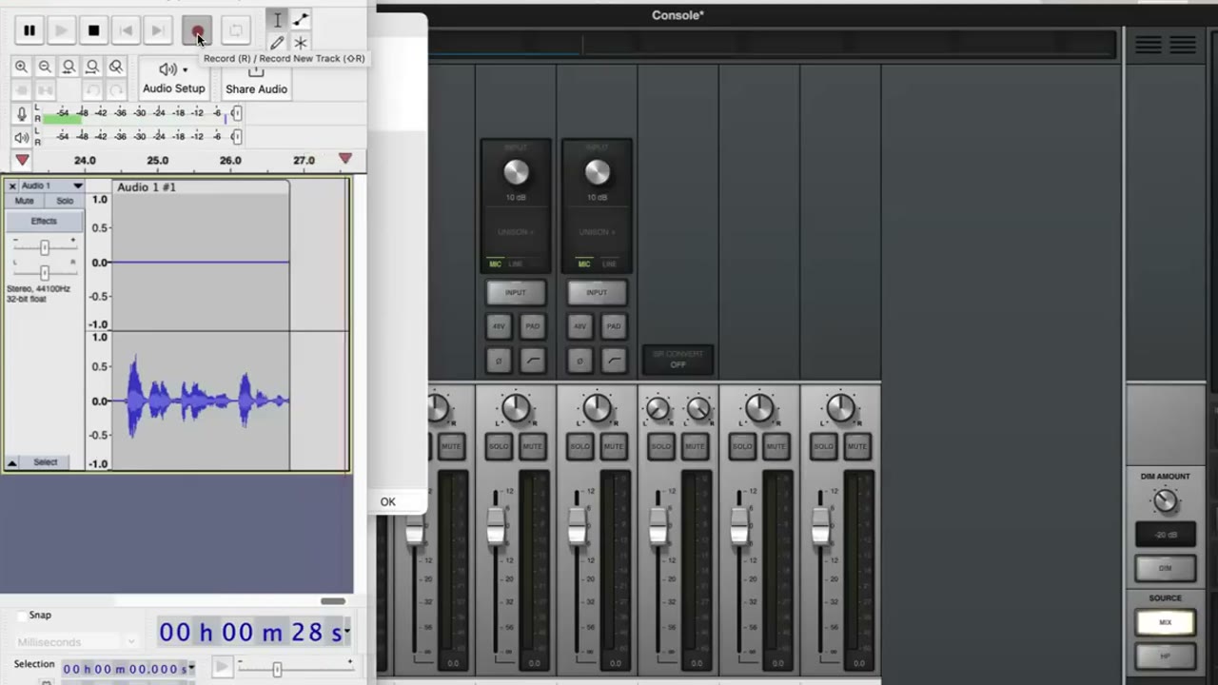The width and height of the screenshot is (1218, 685).
Task: Solo the Audio 1 track
Action: (x=65, y=201)
